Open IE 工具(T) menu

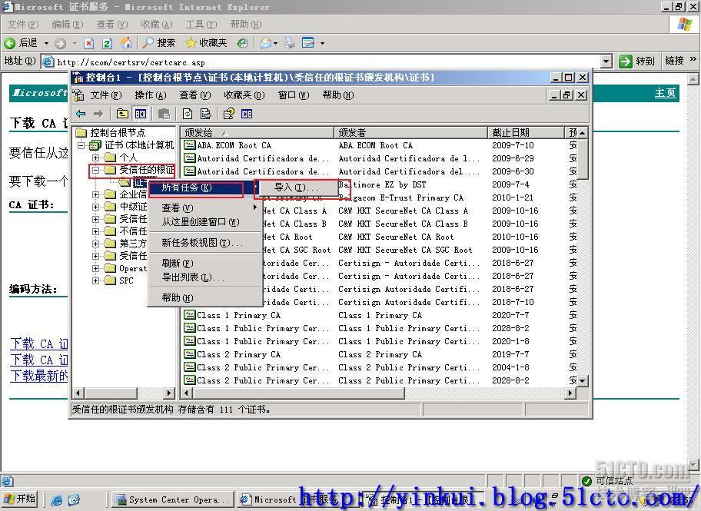coord(201,24)
